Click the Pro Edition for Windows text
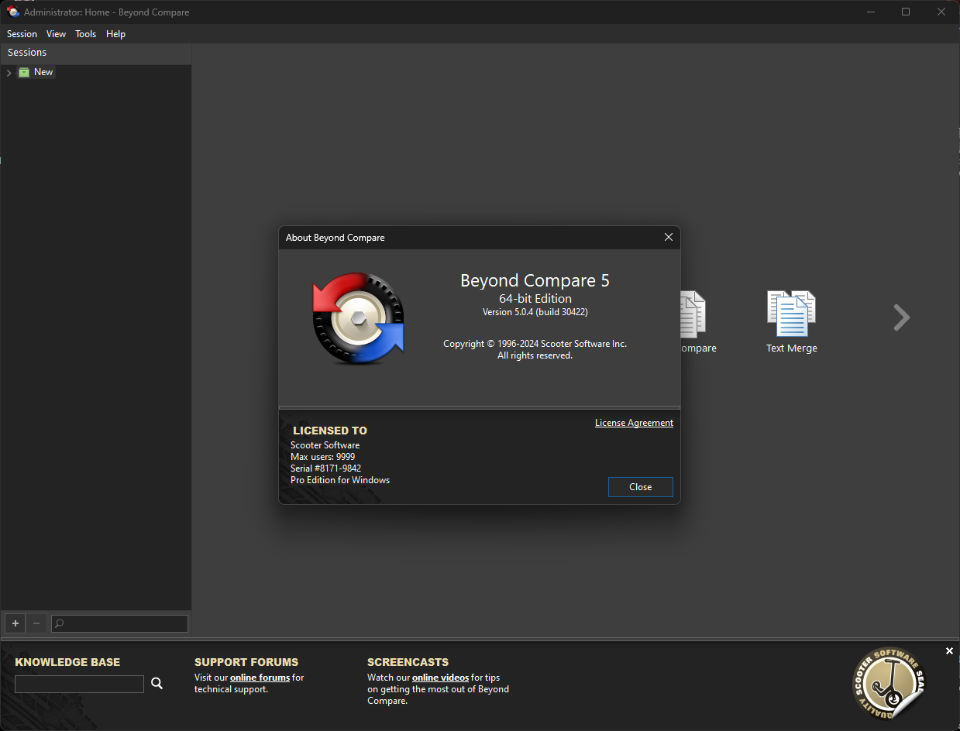 (340, 480)
